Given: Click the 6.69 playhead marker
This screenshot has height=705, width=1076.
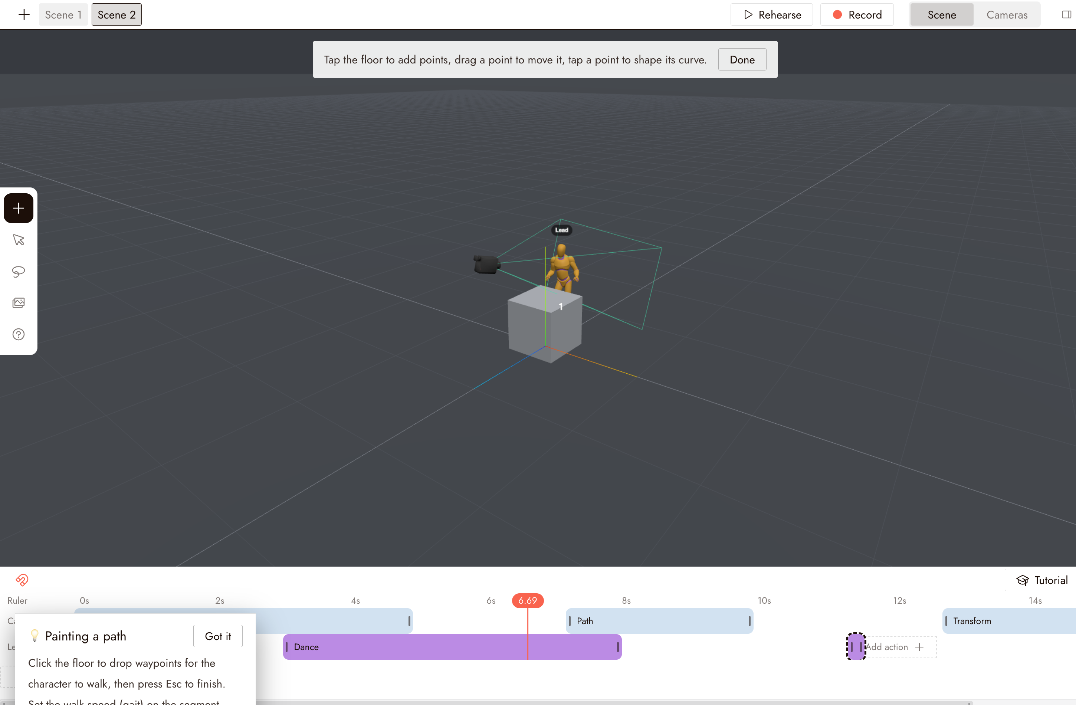Looking at the screenshot, I should point(528,600).
